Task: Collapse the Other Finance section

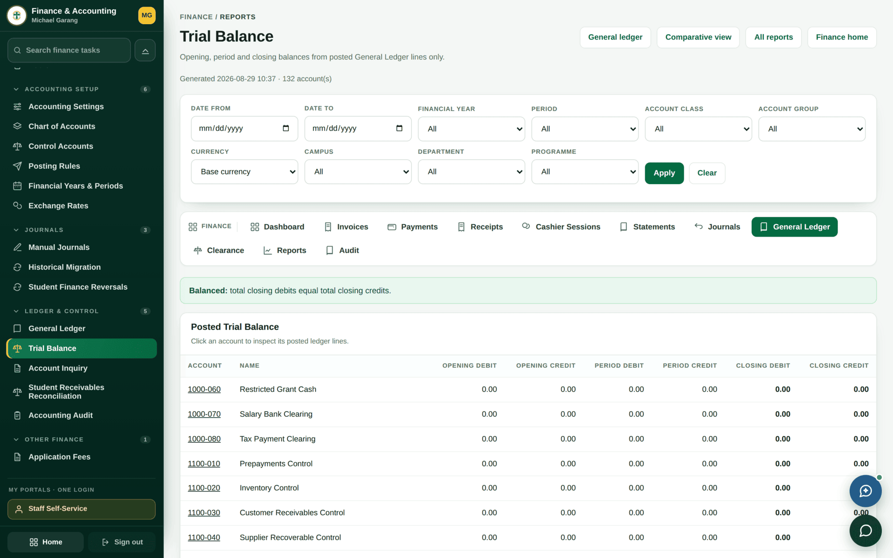Action: tap(16, 439)
